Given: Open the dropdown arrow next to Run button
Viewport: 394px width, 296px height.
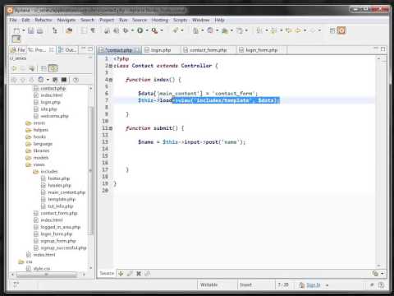Looking at the screenshot, I should (x=147, y=30).
